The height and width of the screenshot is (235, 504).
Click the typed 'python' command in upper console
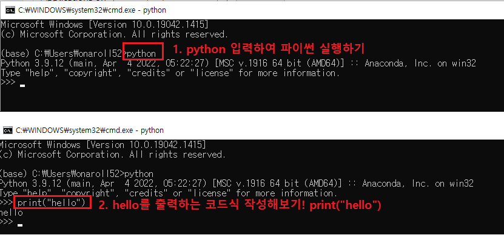pos(142,54)
